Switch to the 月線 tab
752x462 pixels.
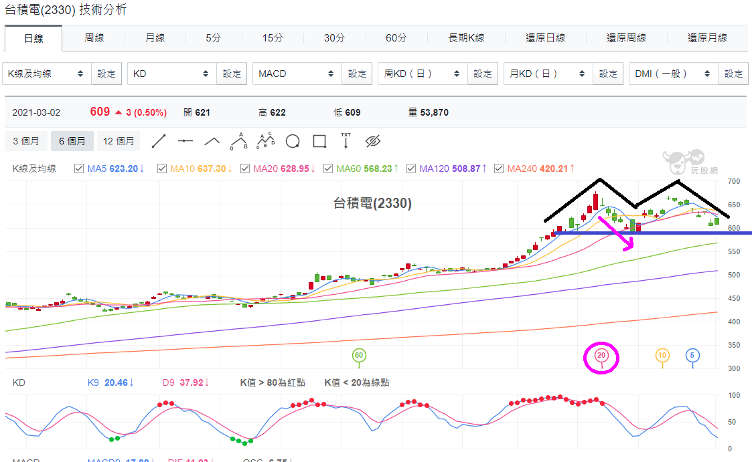[x=155, y=38]
